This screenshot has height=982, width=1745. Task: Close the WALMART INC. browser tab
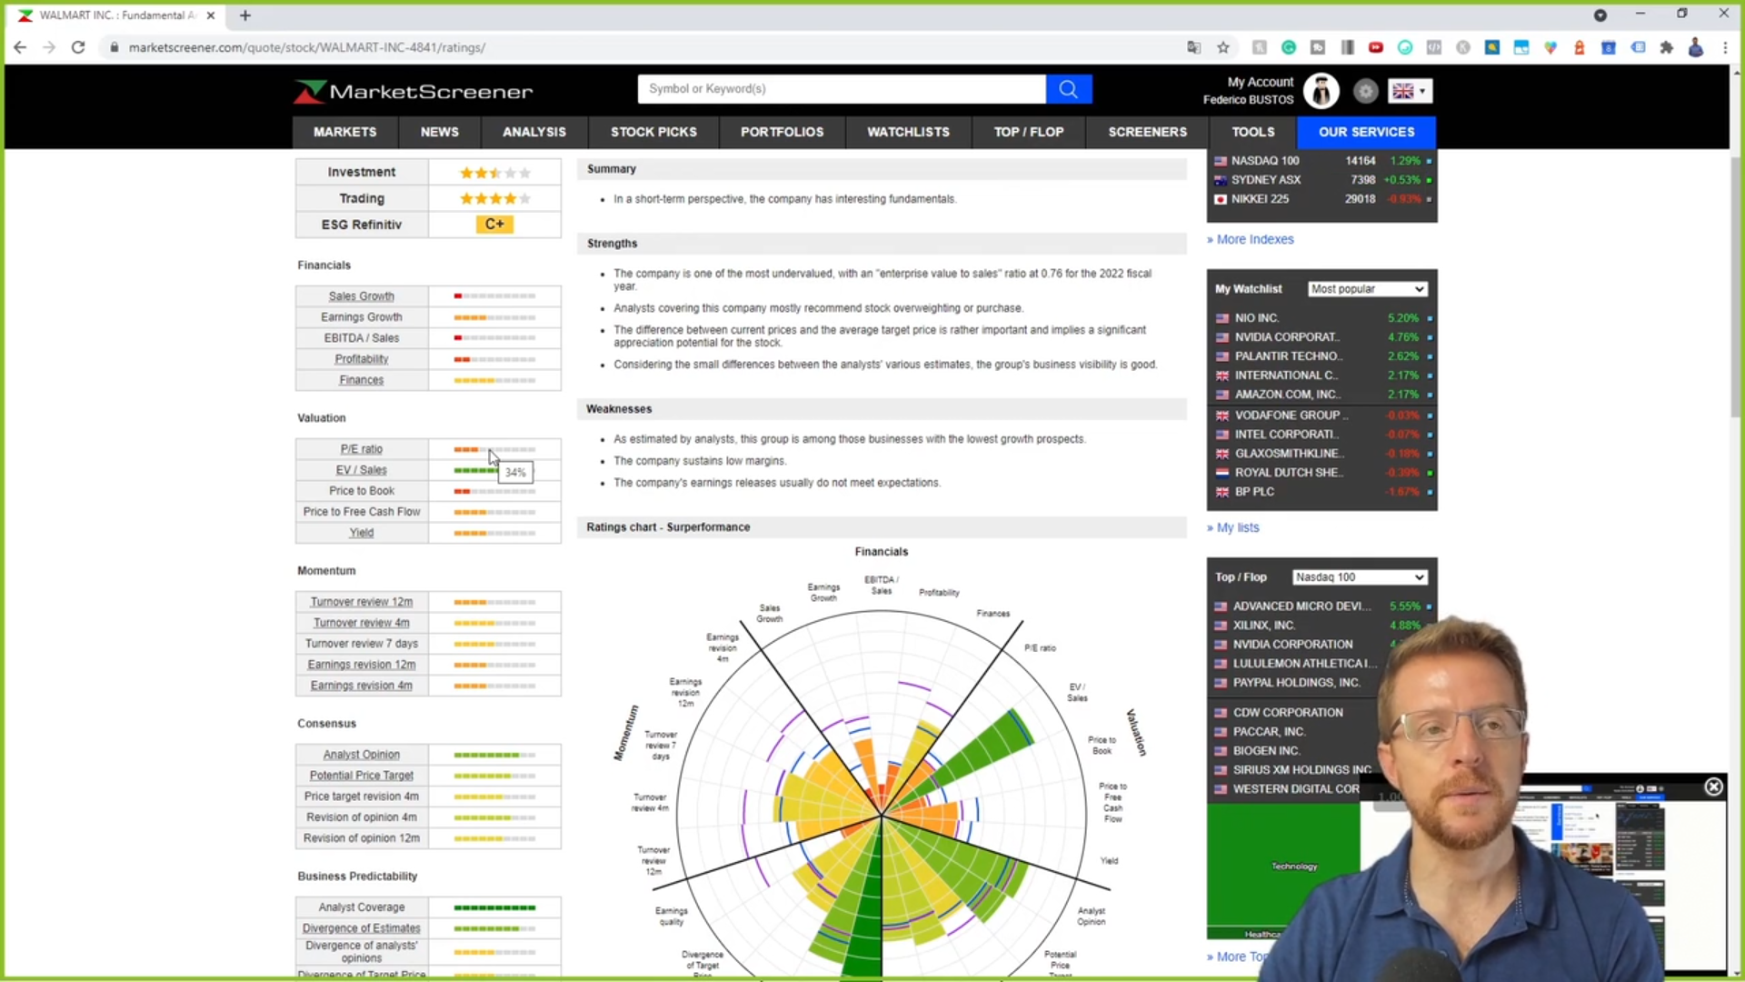(211, 15)
